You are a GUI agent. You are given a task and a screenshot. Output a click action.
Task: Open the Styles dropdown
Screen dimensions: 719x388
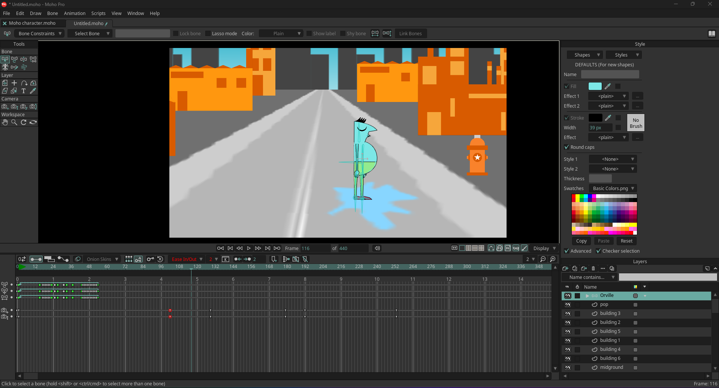[x=624, y=55]
